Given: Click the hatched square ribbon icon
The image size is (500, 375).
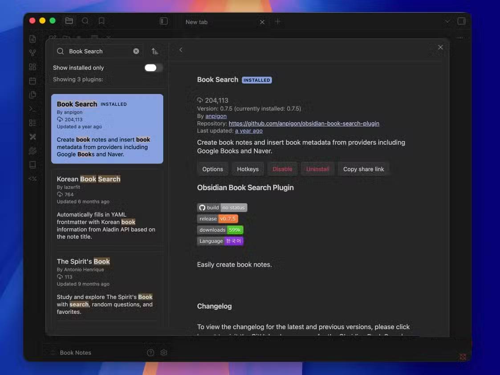Looking at the screenshot, I should 33,151.
